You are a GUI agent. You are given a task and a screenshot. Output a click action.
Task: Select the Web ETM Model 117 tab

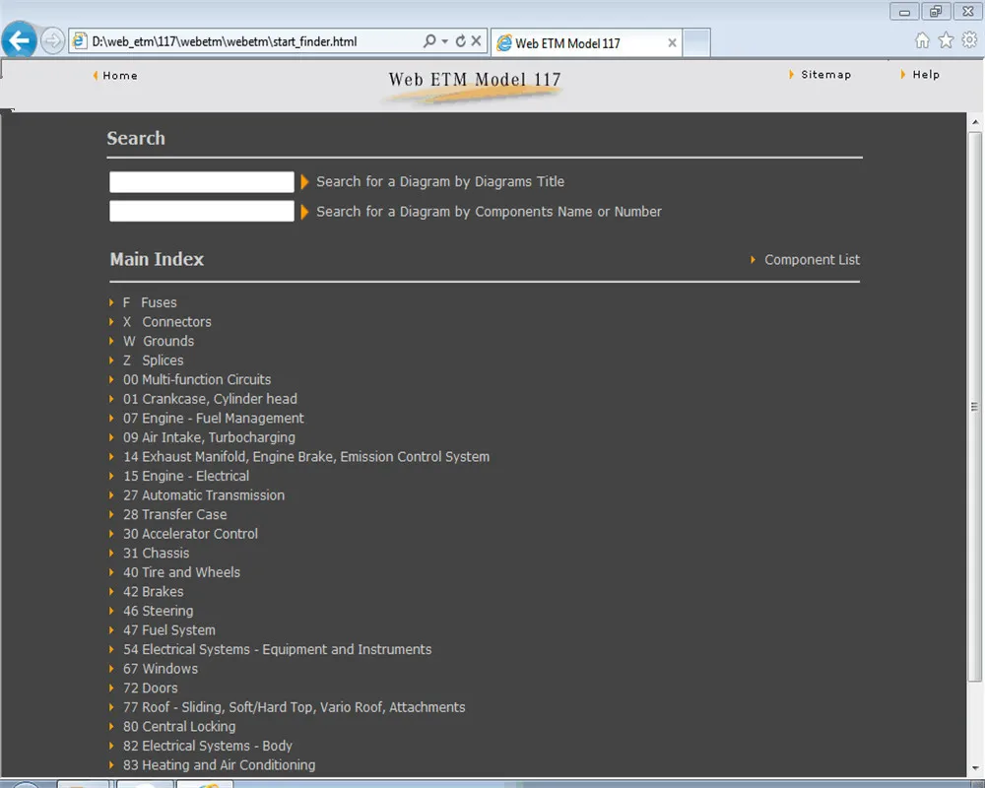tap(586, 42)
